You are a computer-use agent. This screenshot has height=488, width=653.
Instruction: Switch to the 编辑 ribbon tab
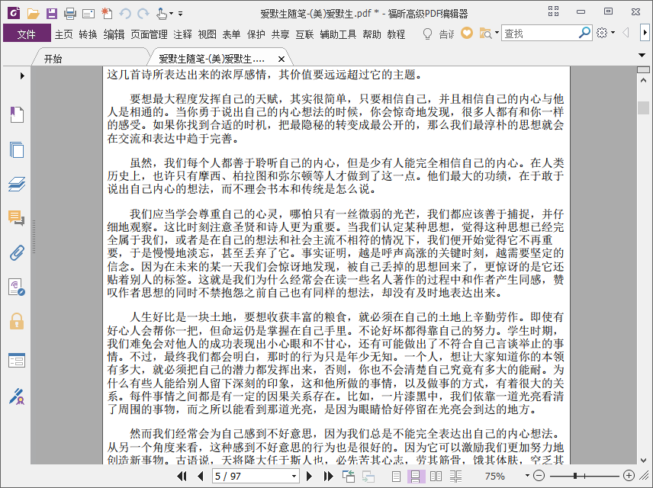(114, 34)
